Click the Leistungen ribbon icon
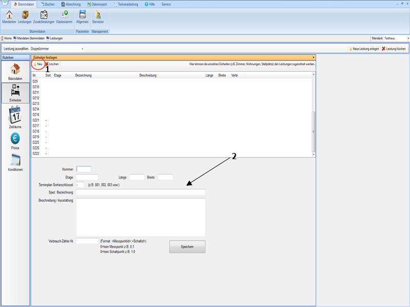The image size is (410, 307). (x=24, y=16)
